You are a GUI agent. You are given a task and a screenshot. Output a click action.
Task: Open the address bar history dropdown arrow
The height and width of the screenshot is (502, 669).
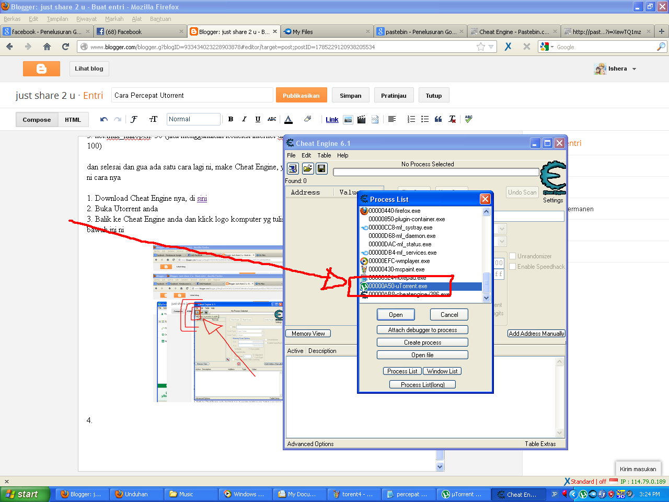491,47
